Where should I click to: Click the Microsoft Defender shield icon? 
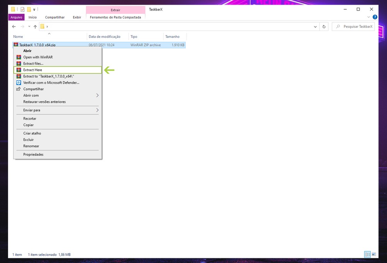pos(18,83)
